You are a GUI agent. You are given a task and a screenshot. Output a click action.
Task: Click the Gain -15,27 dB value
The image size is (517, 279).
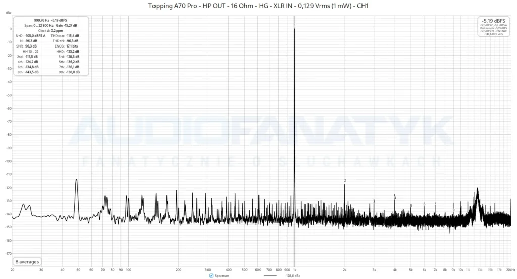pos(66,25)
